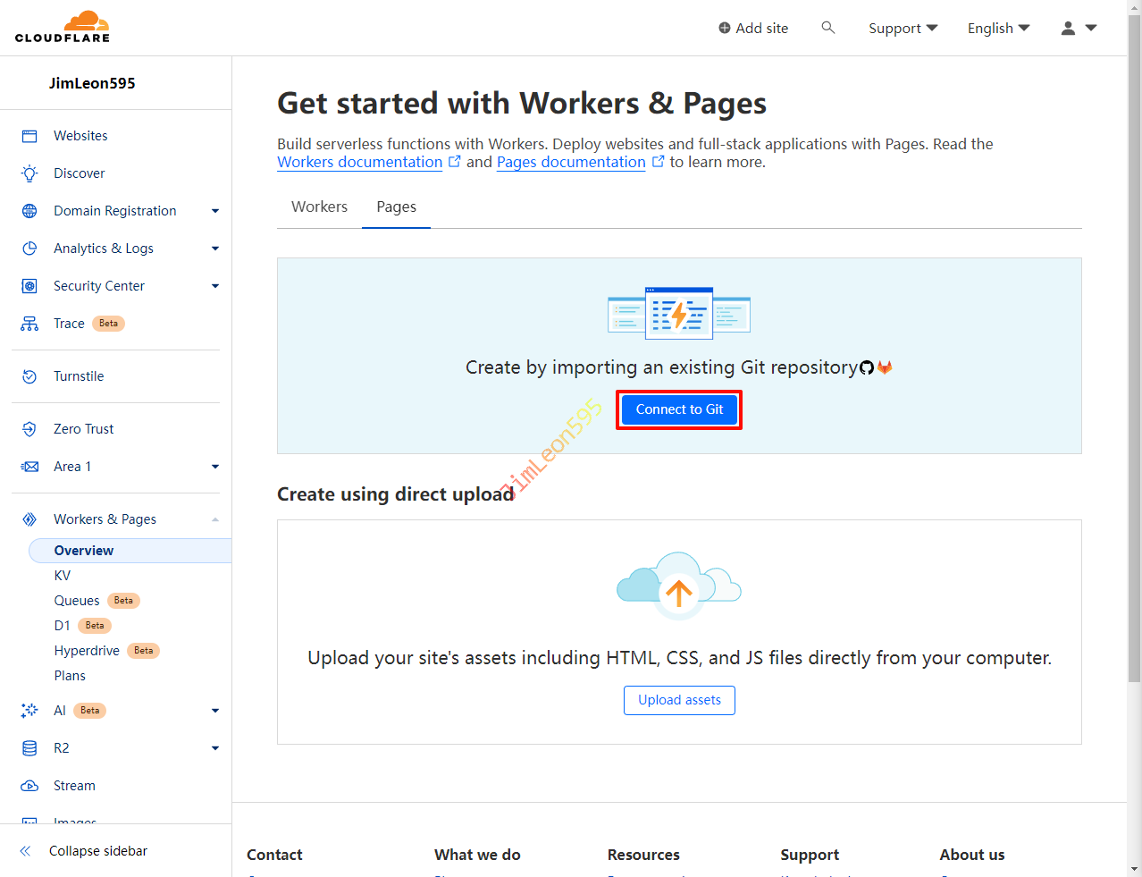Open the user account profile menu
Image resolution: width=1142 pixels, height=877 pixels.
tap(1078, 28)
